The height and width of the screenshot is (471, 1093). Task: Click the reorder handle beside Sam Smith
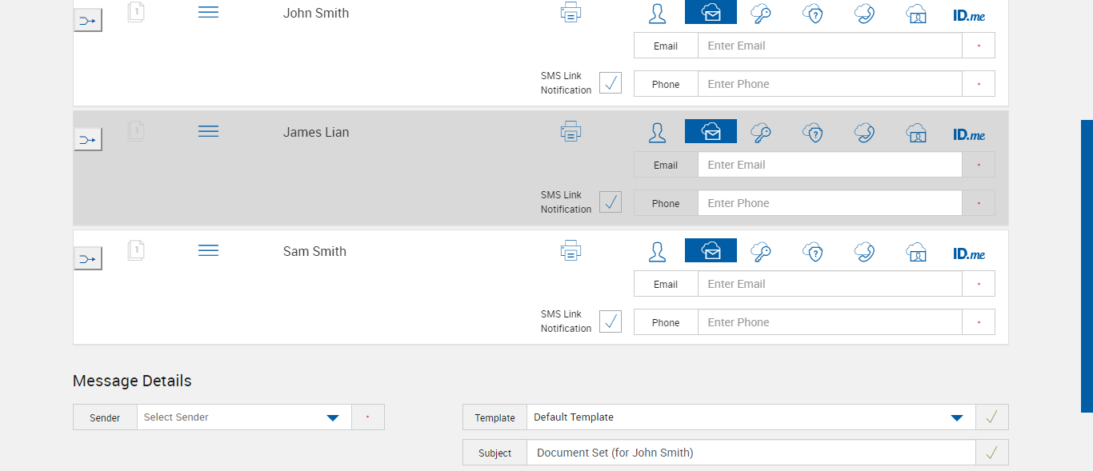tap(208, 251)
